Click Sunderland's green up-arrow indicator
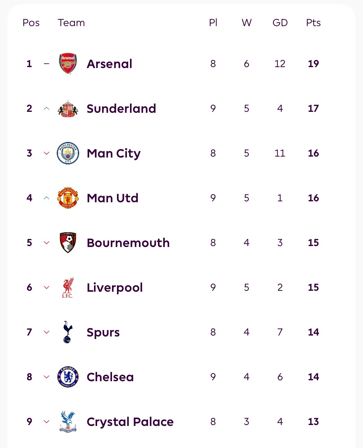Viewport: 363px width, 448px height. (x=47, y=108)
